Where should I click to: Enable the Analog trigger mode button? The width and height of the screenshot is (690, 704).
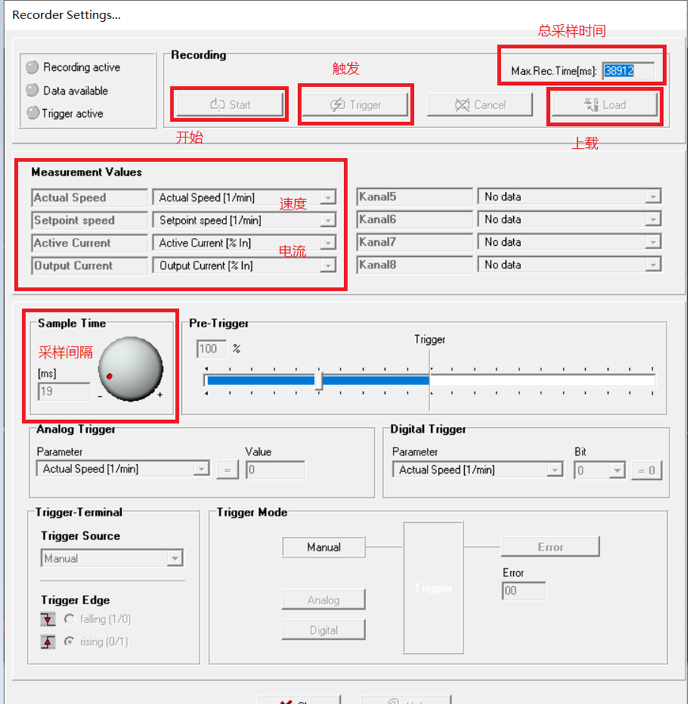coord(323,601)
